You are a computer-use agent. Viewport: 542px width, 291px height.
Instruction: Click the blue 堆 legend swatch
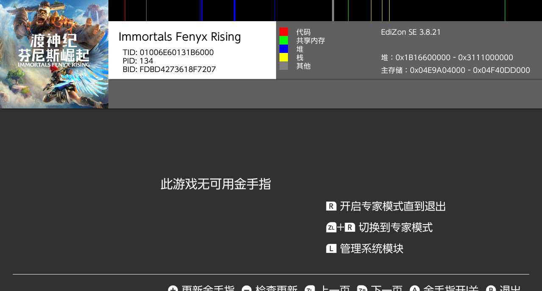(284, 49)
